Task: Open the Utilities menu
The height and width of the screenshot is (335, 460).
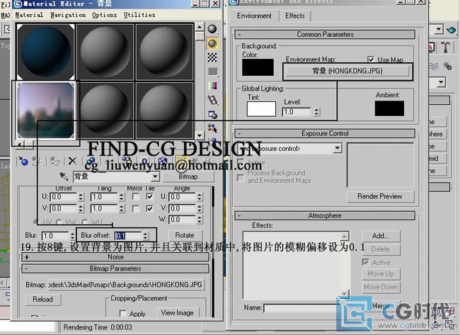Action: point(139,15)
